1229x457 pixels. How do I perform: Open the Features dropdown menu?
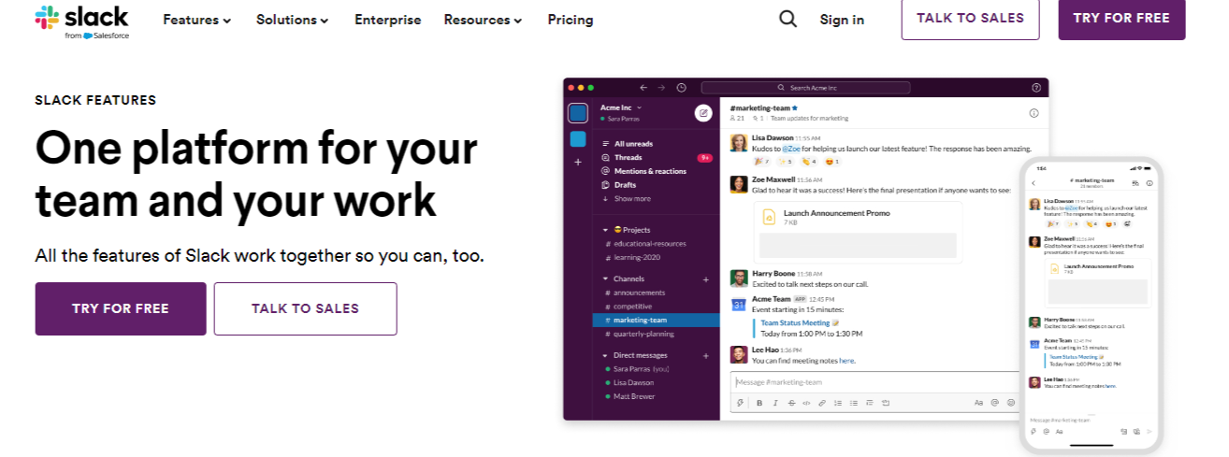tap(196, 20)
